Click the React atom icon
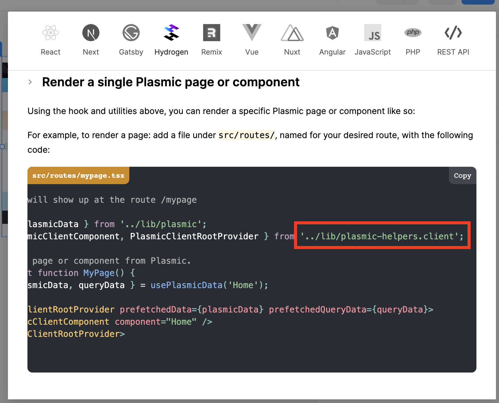 51,33
